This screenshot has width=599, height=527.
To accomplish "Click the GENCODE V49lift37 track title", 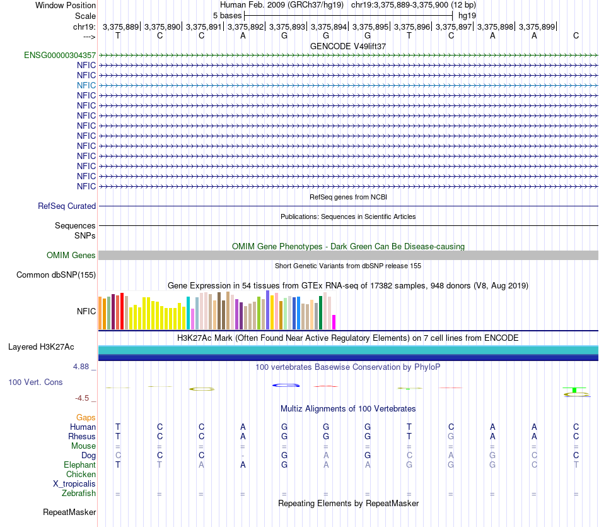I will pyautogui.click(x=348, y=46).
